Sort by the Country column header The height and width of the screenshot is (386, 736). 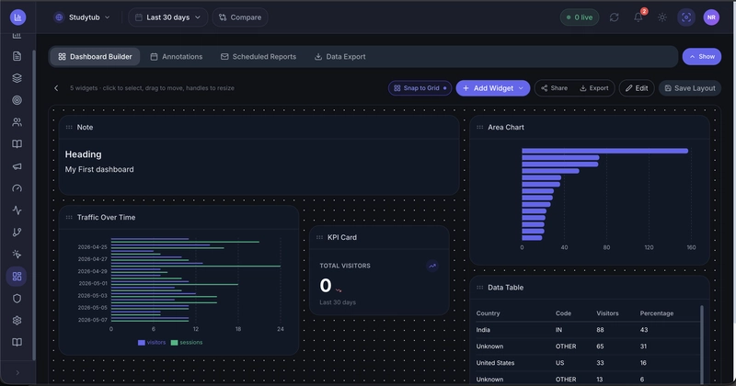489,313
